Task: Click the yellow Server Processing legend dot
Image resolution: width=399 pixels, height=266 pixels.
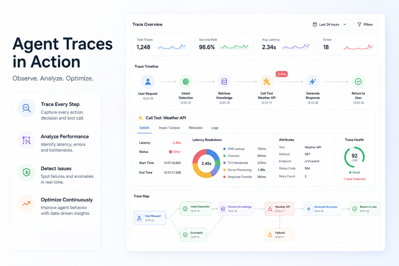Action: click(224, 170)
